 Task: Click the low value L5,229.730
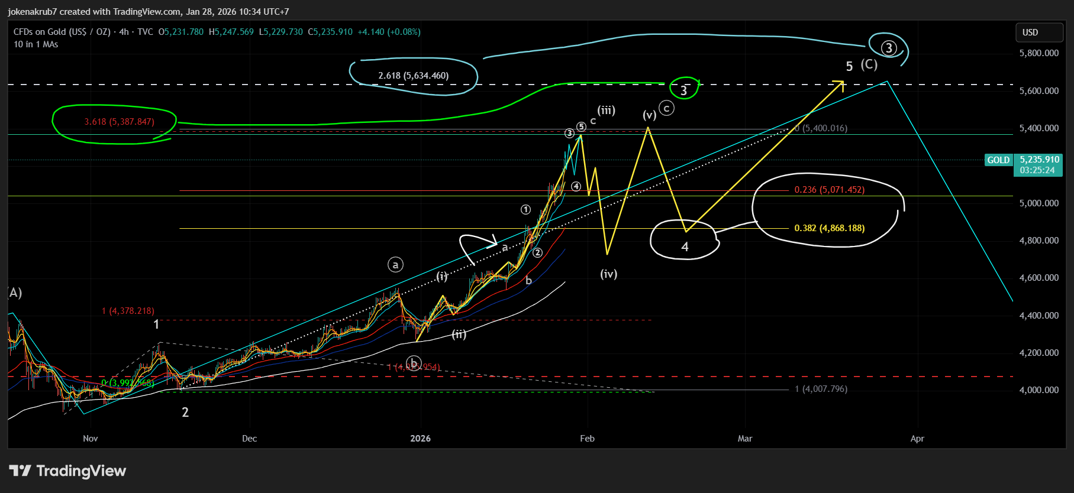click(281, 32)
